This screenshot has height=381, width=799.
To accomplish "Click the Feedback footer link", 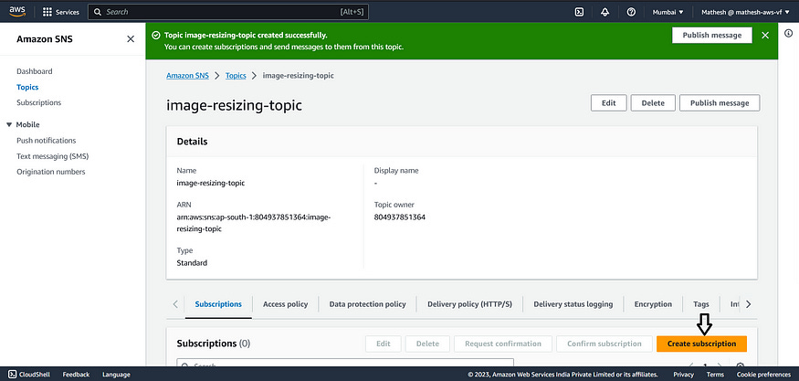I will 76,375.
